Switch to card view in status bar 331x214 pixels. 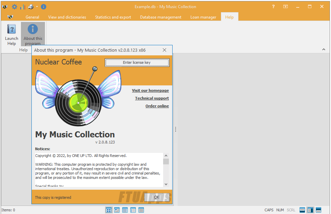coord(117,210)
